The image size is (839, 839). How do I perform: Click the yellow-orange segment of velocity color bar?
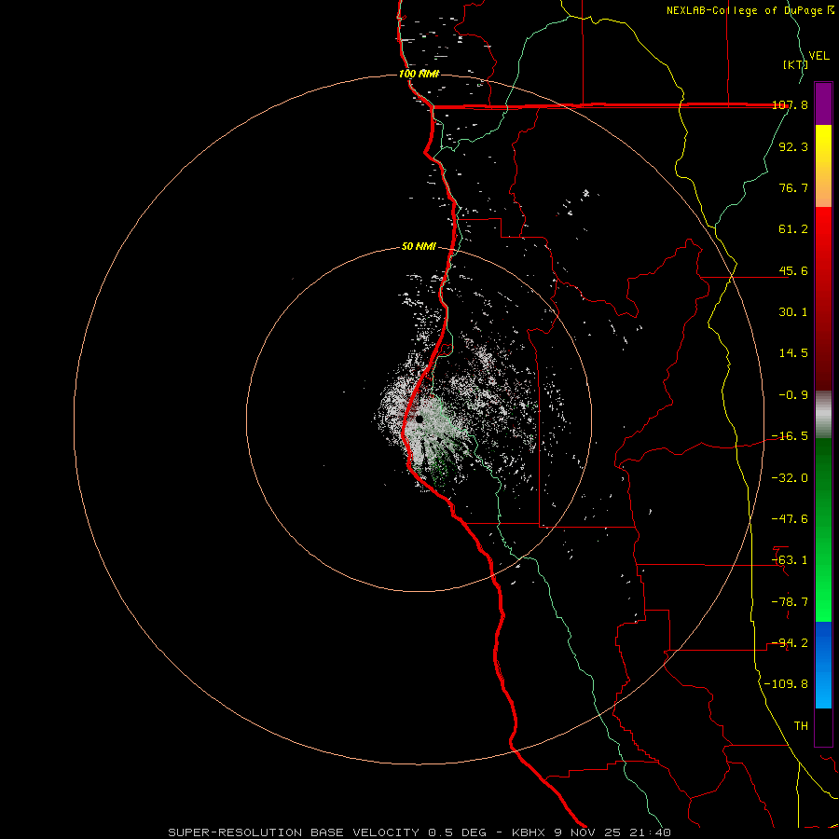click(x=823, y=166)
